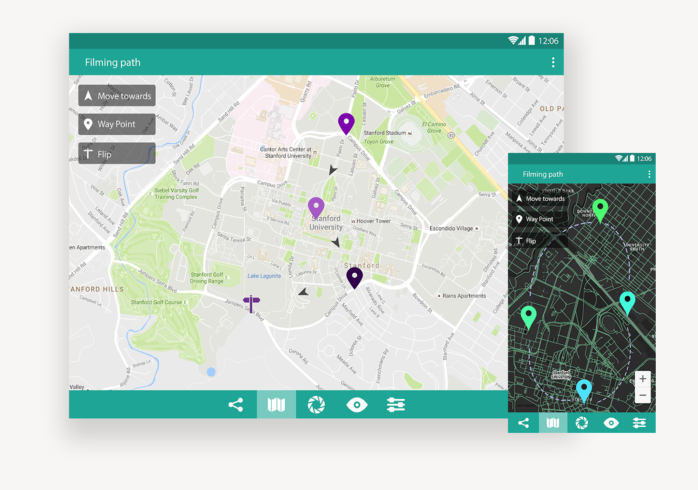Viewport: 698px width, 490px height.
Task: Tap Move towards button on phone map
Action: tap(540, 199)
